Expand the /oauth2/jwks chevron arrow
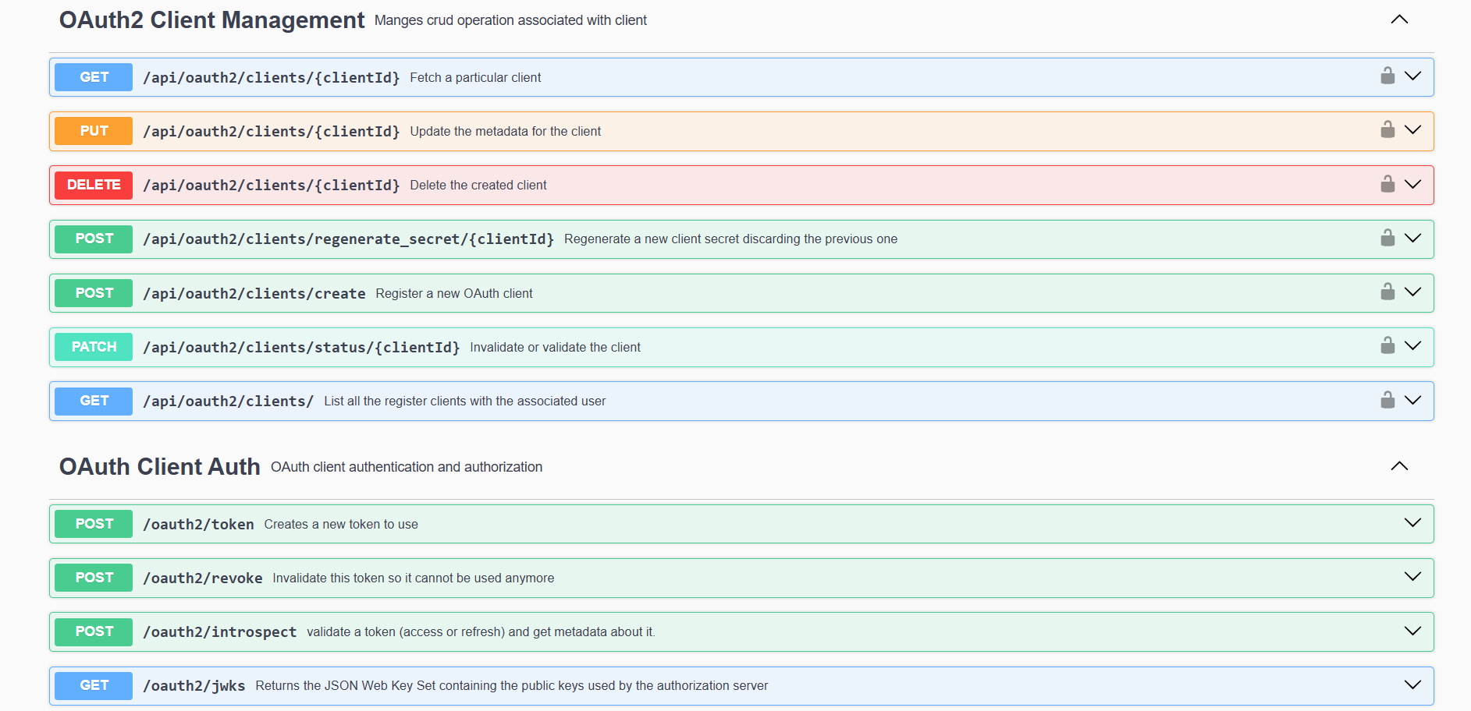The height and width of the screenshot is (711, 1471). [1412, 685]
